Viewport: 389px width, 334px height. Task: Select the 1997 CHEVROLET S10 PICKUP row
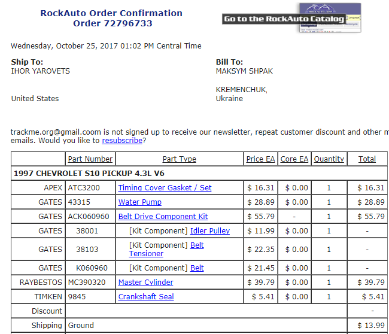[x=199, y=173]
